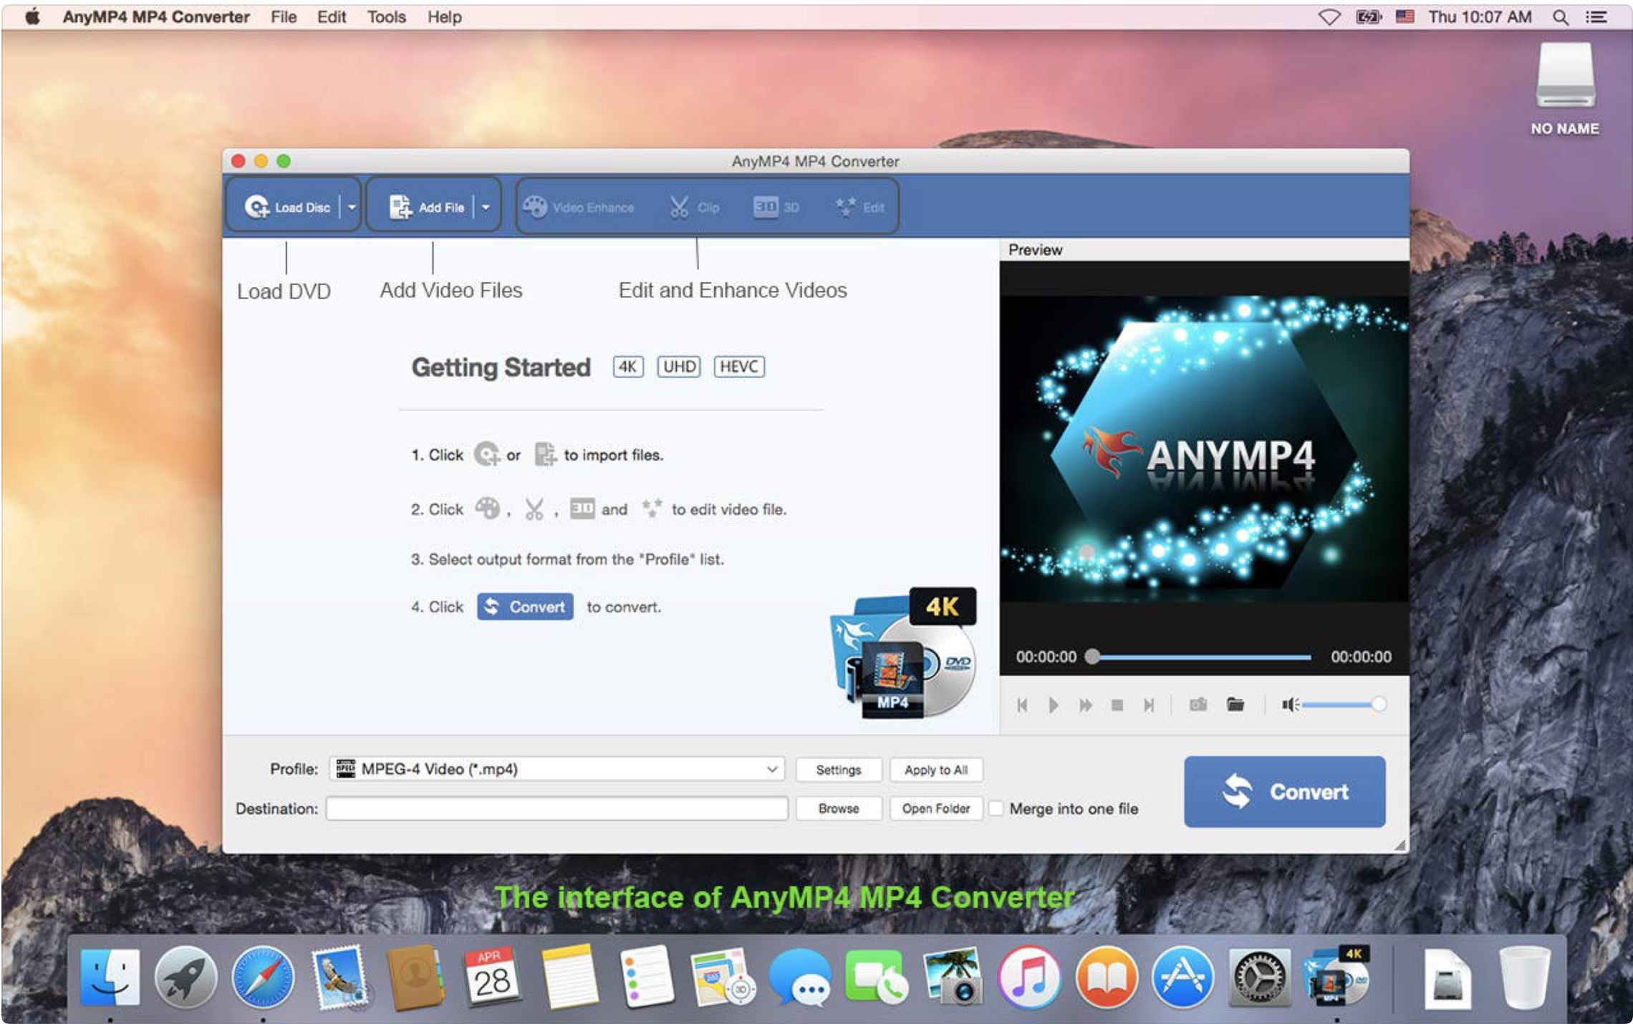Expand the Add File dropdown arrow
This screenshot has height=1024, width=1633.
point(486,207)
